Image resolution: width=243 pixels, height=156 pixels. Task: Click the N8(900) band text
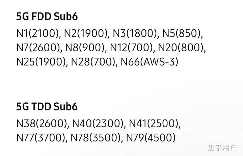85,48
